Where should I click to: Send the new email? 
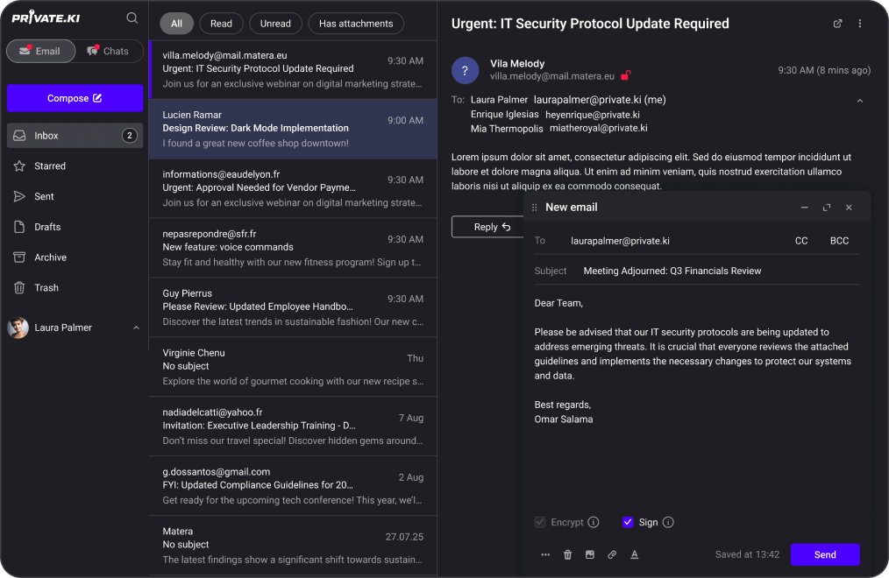tap(824, 554)
